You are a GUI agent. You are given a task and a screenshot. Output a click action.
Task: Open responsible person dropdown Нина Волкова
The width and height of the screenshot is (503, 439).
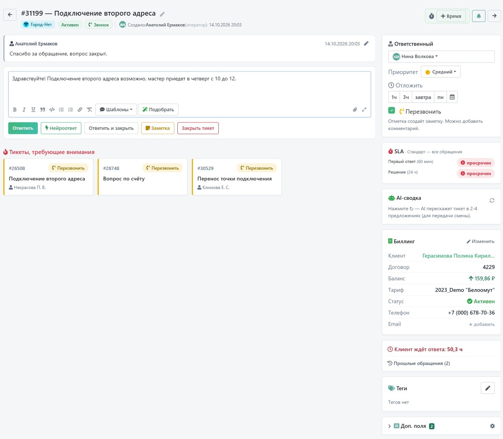point(441,57)
